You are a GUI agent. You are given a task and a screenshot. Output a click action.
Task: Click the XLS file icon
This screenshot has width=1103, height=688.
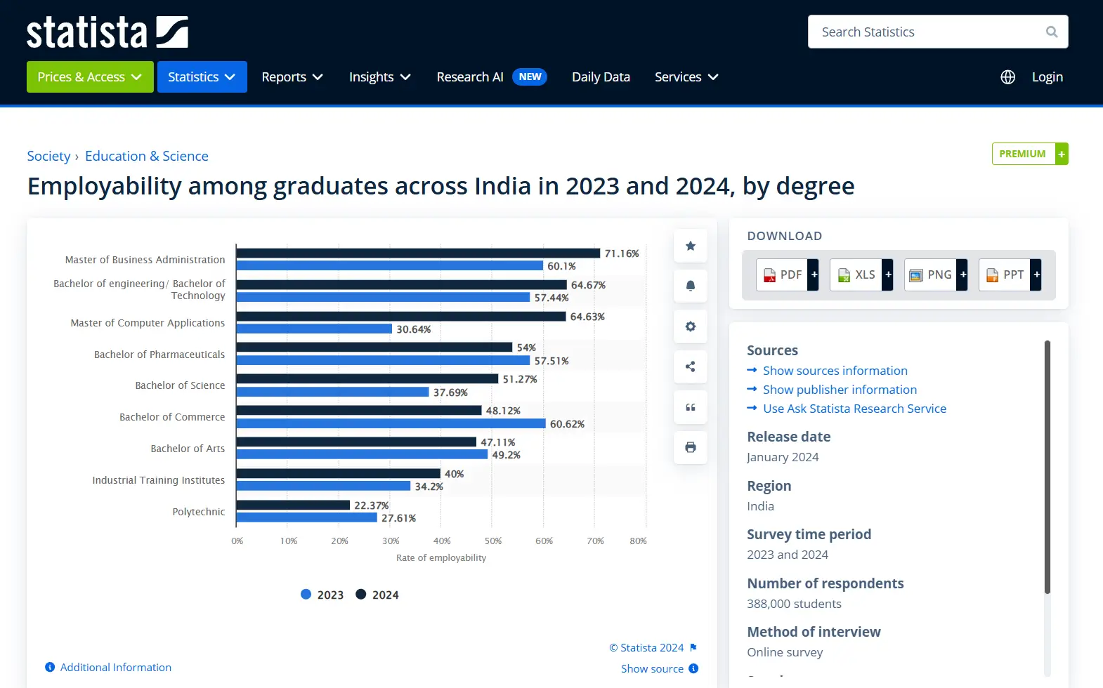(x=844, y=275)
